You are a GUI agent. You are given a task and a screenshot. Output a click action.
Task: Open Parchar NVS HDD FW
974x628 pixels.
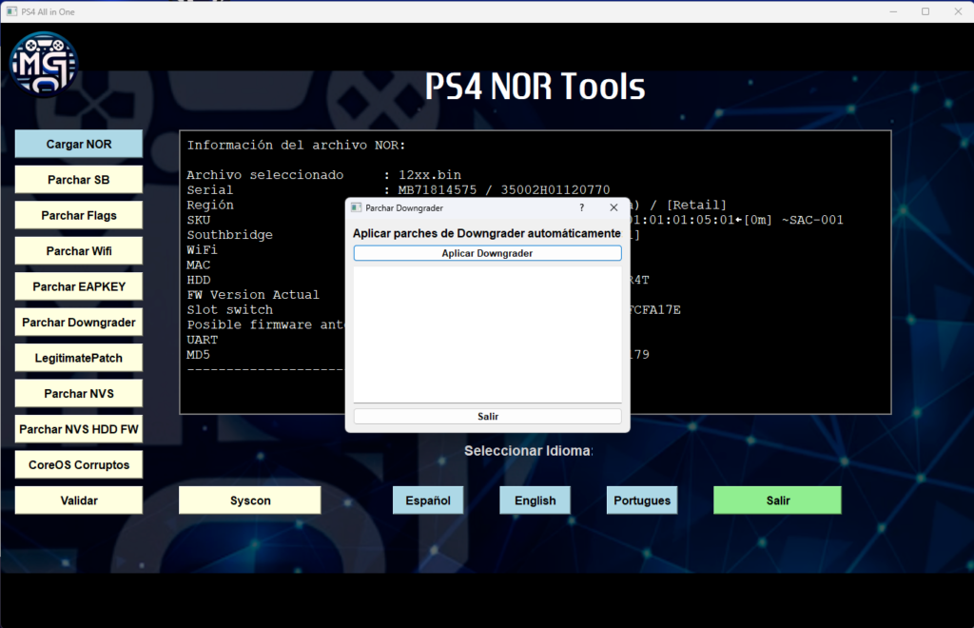79,429
